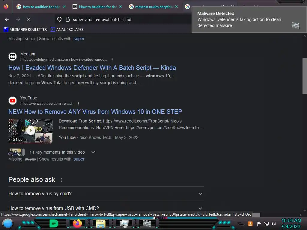307x230 pixels.
Task: Open the 'People also ask' options menu
Action: (x=62, y=180)
